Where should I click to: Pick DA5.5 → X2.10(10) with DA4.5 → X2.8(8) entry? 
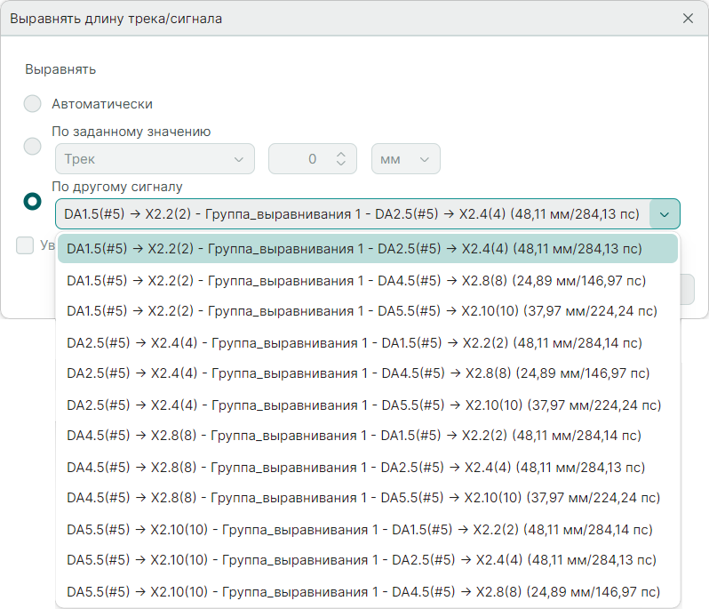coord(362,592)
